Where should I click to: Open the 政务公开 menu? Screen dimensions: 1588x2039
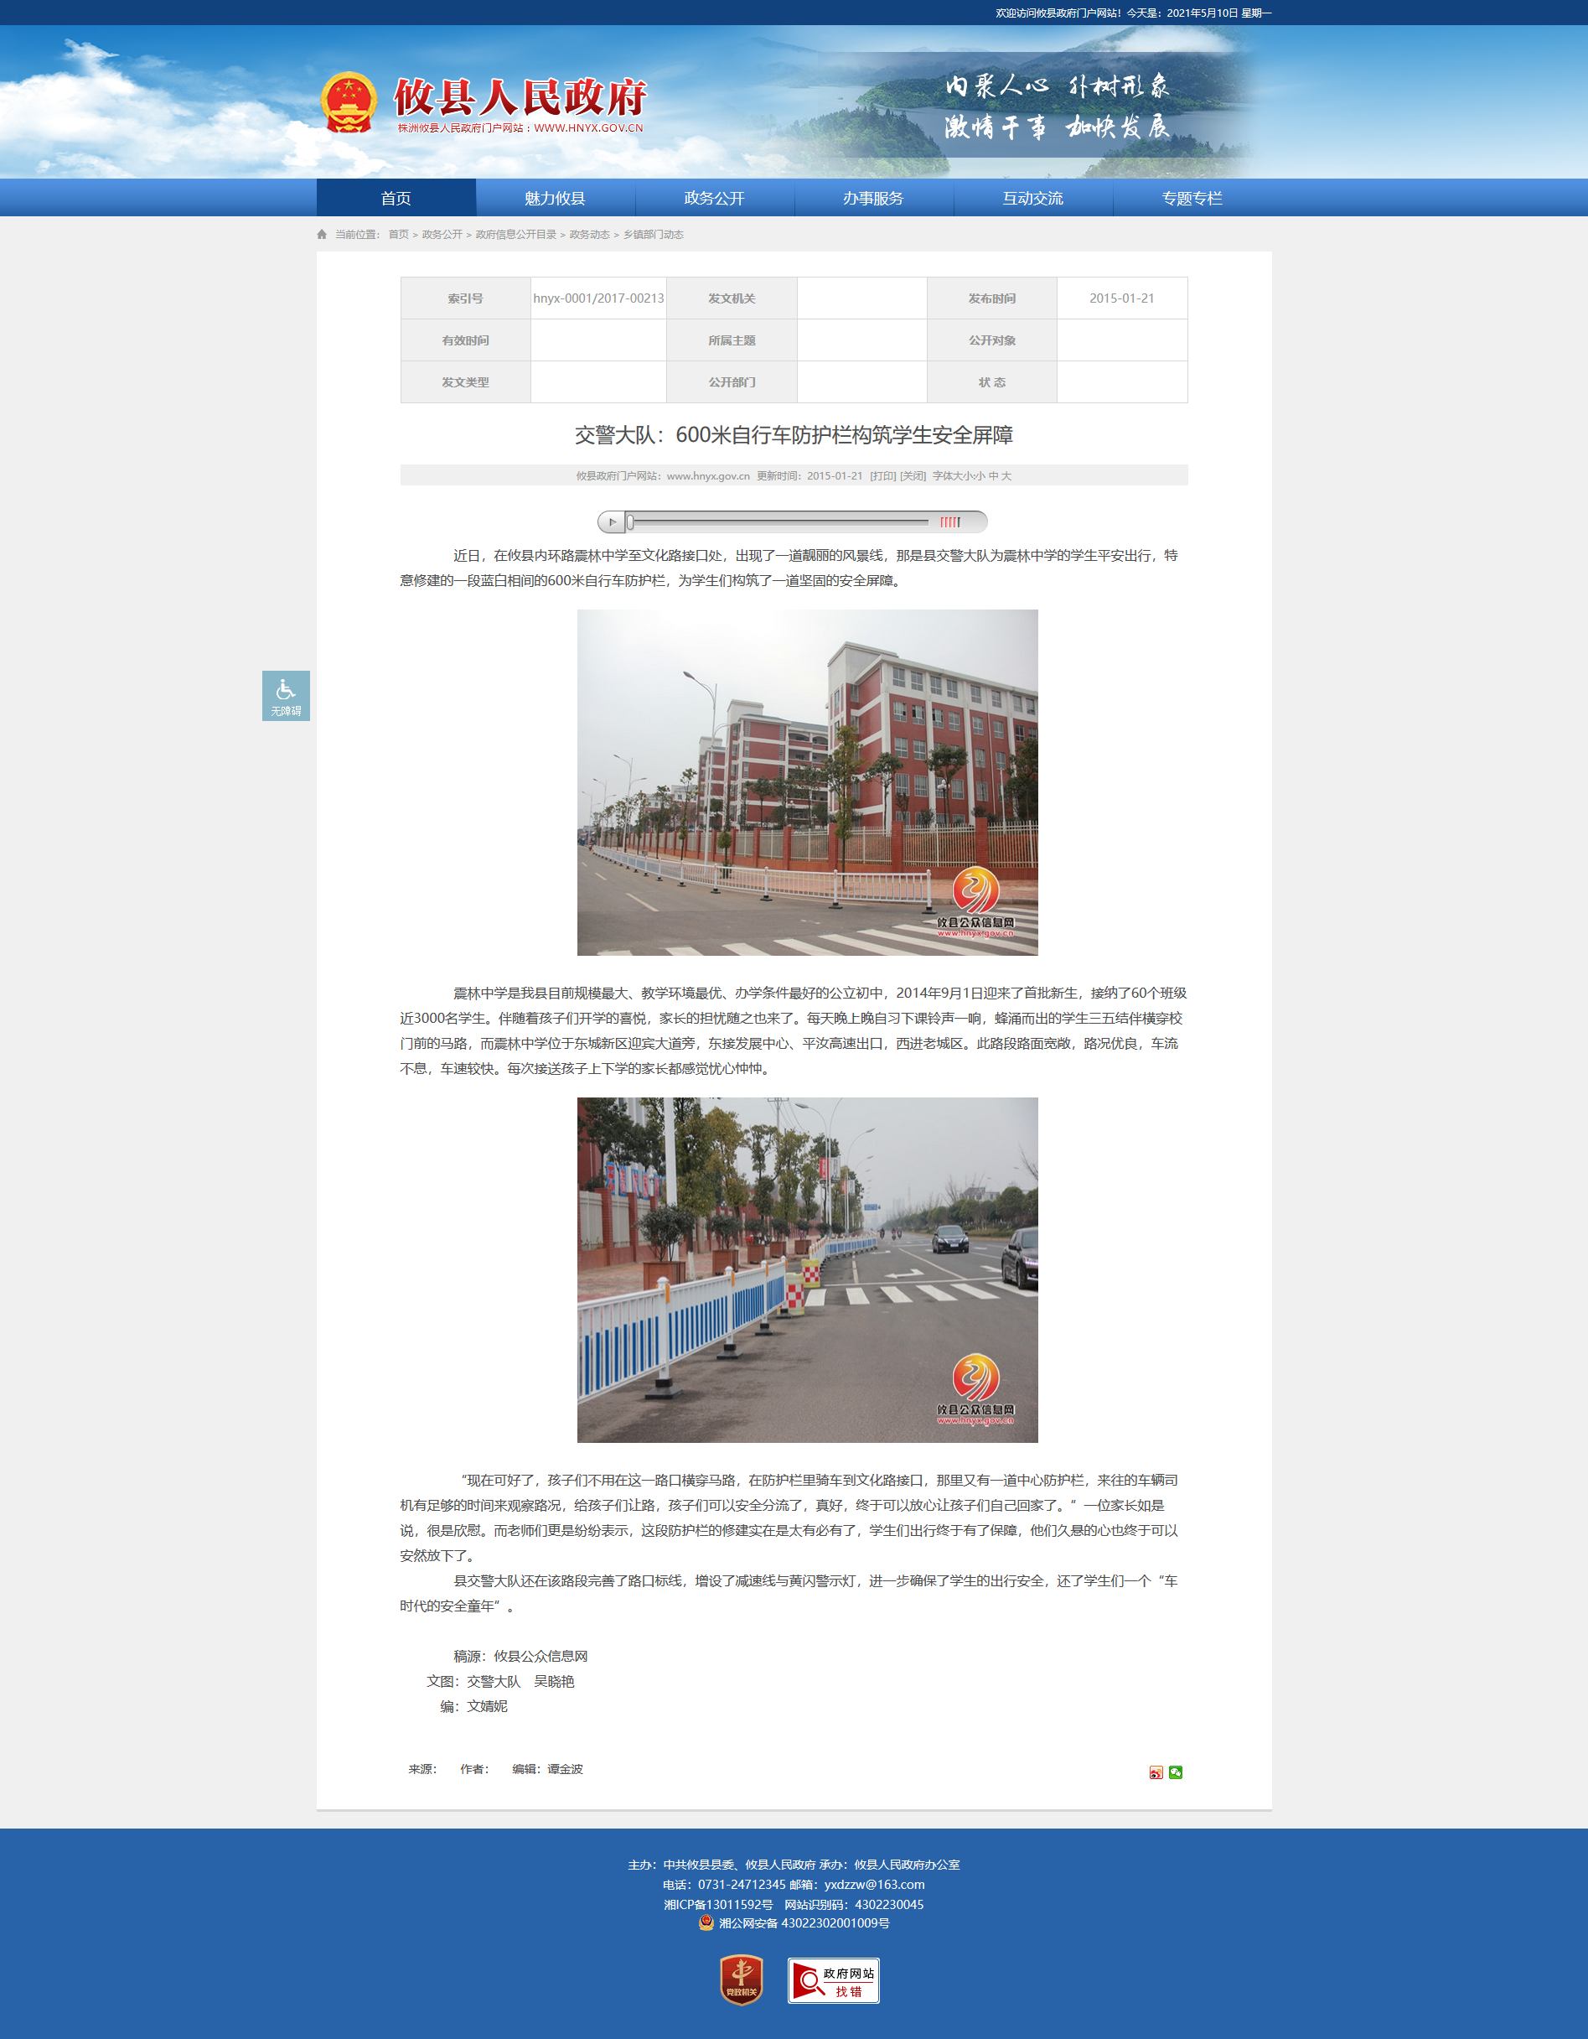715,198
